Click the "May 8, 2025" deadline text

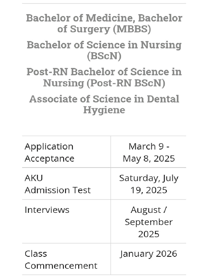[149, 159]
